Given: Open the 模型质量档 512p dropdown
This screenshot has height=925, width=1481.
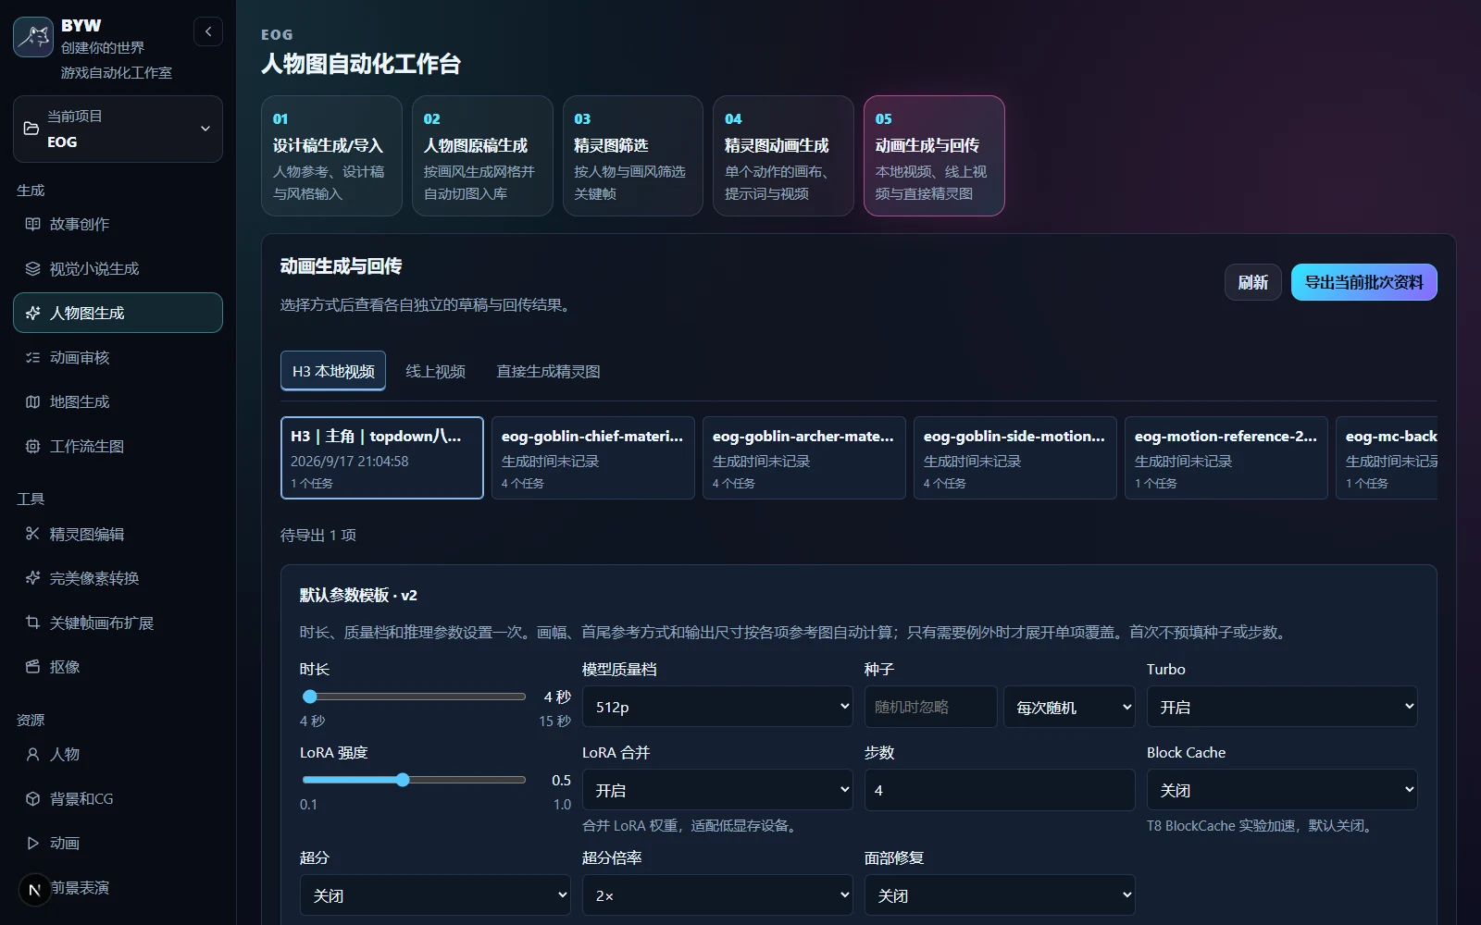Looking at the screenshot, I should tap(717, 707).
